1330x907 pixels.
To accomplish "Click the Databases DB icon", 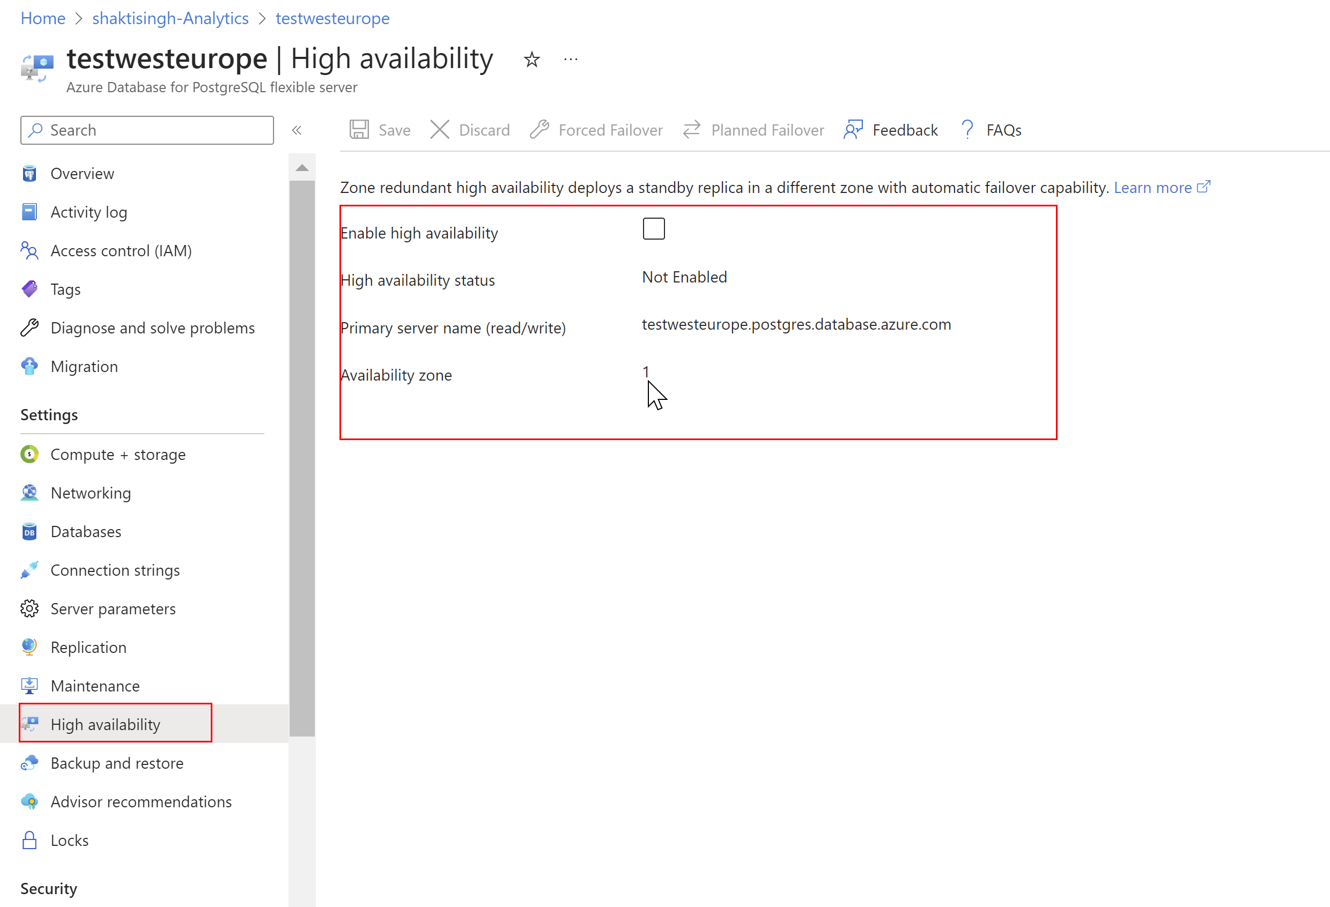I will 29,531.
